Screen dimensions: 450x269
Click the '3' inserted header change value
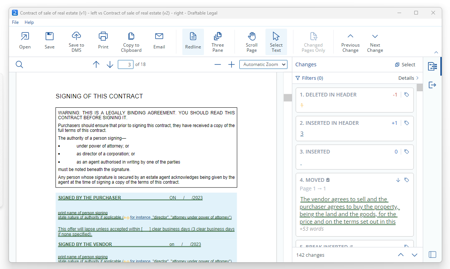click(x=302, y=134)
